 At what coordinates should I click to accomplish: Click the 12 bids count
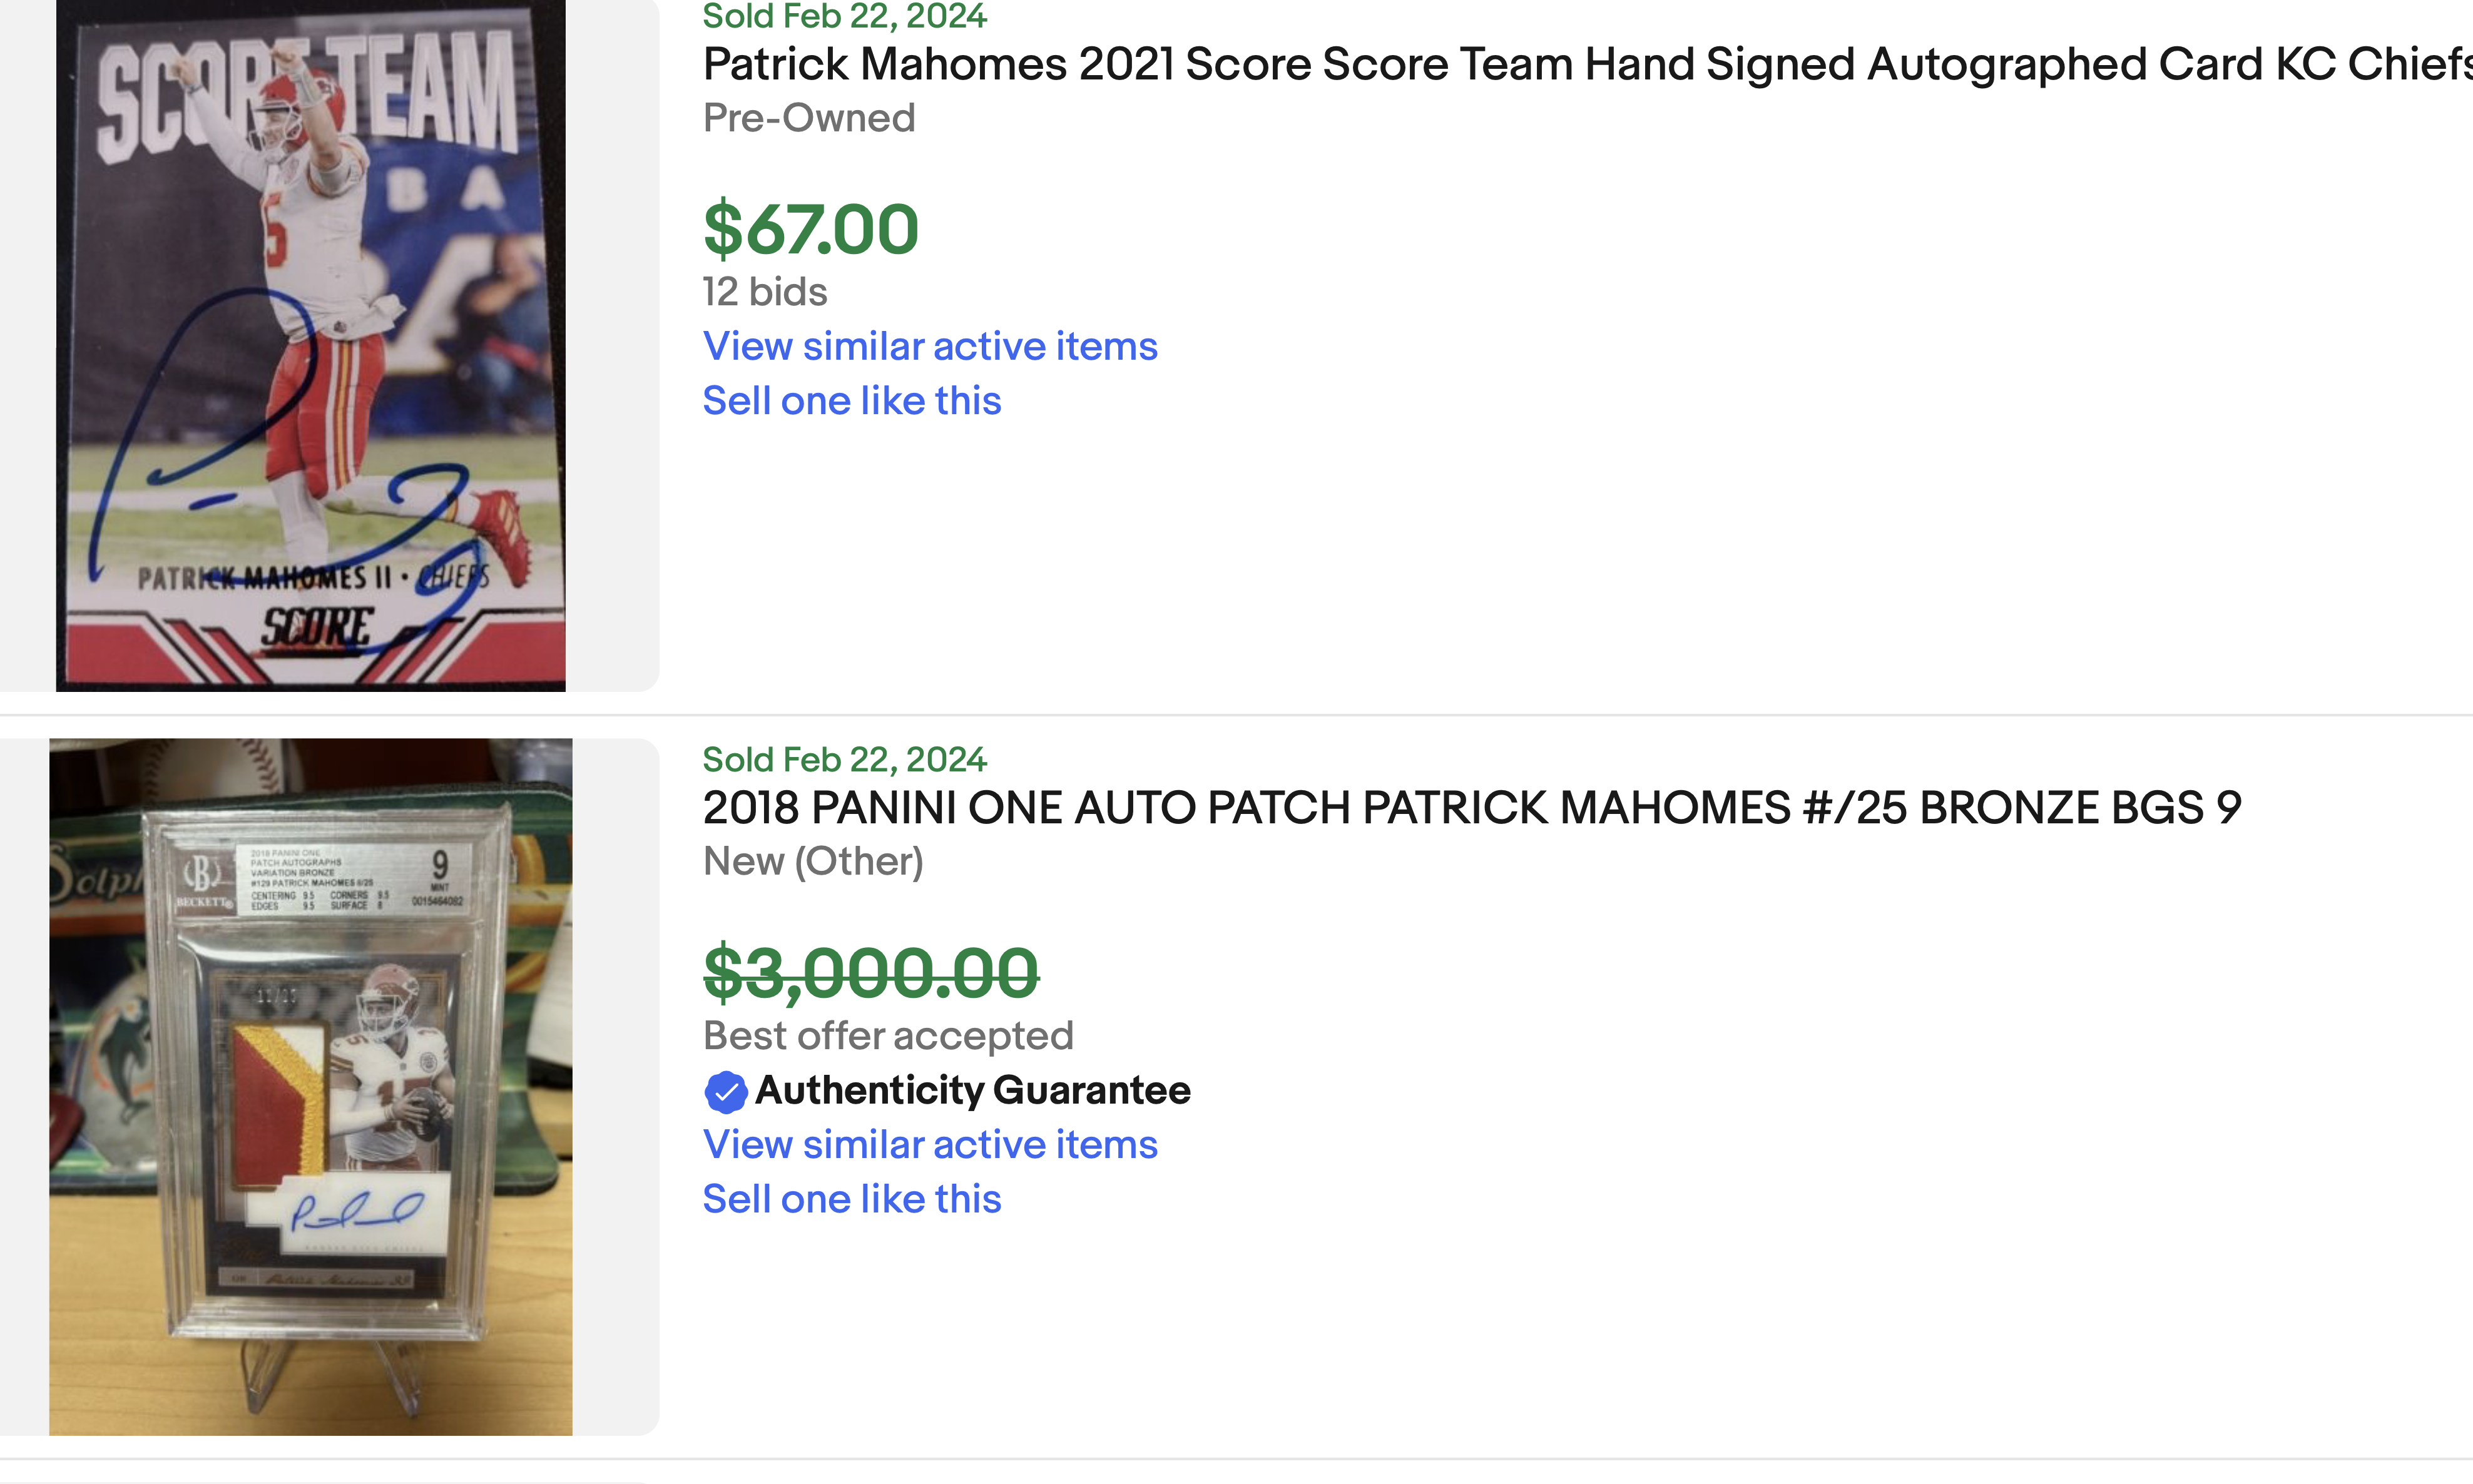[765, 292]
